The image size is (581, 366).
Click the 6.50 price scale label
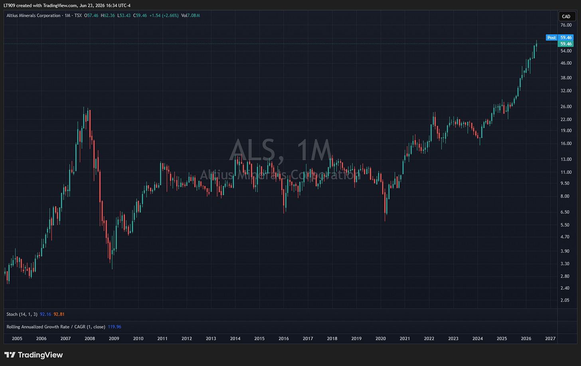565,212
